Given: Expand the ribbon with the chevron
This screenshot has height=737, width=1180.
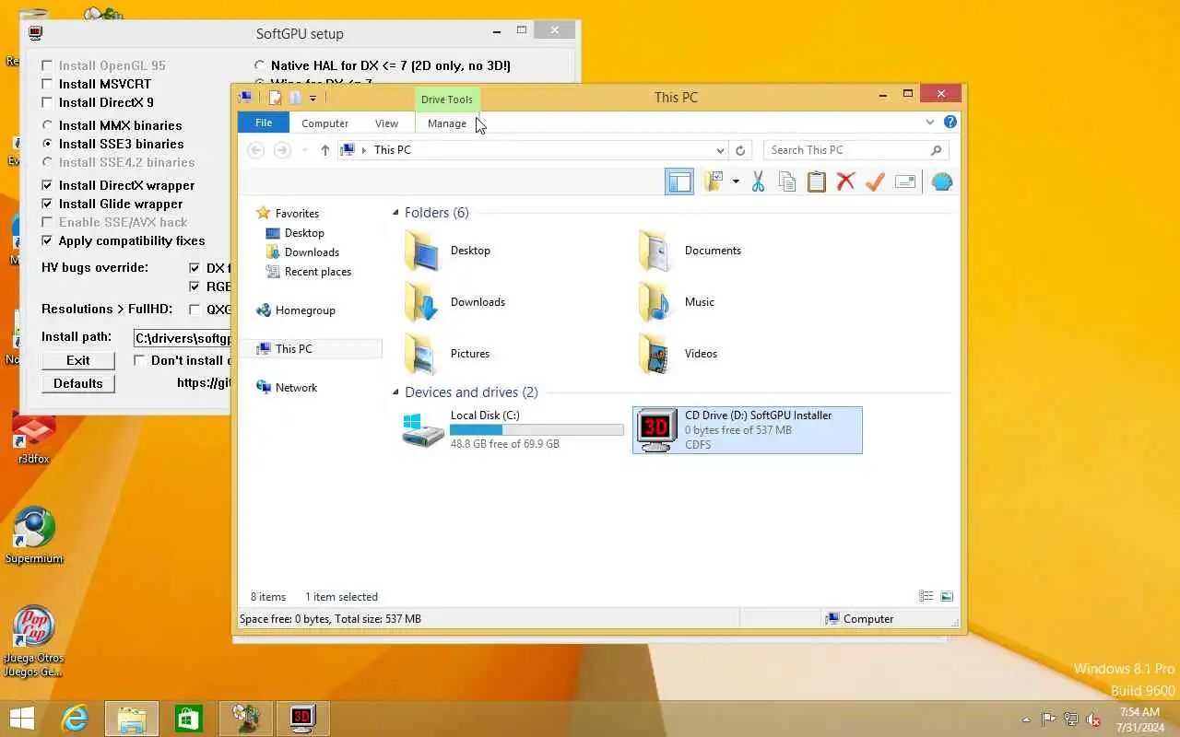Looking at the screenshot, I should 930,122.
